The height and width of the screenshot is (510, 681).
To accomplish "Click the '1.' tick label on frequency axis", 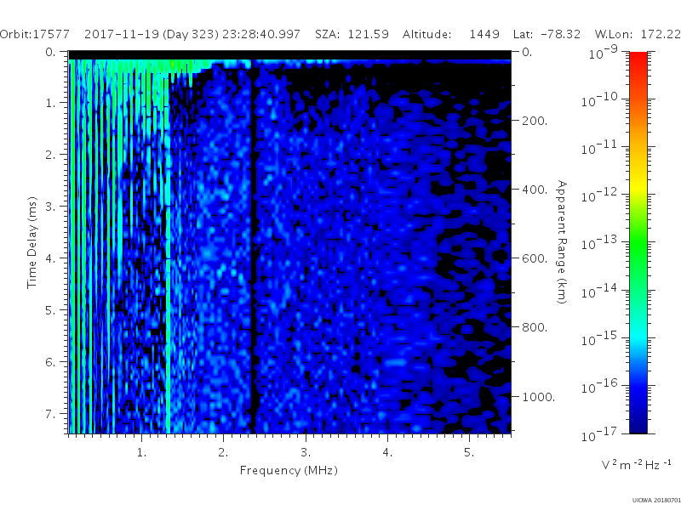I will point(142,453).
